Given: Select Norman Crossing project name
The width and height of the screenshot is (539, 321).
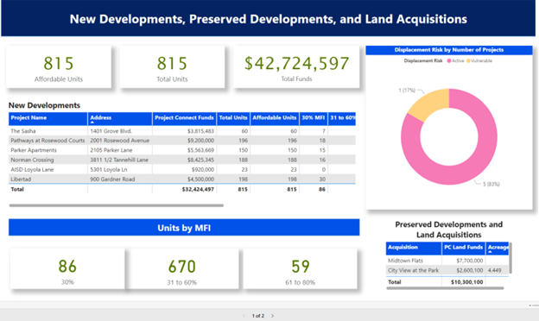Looking at the screenshot, I should pos(32,160).
